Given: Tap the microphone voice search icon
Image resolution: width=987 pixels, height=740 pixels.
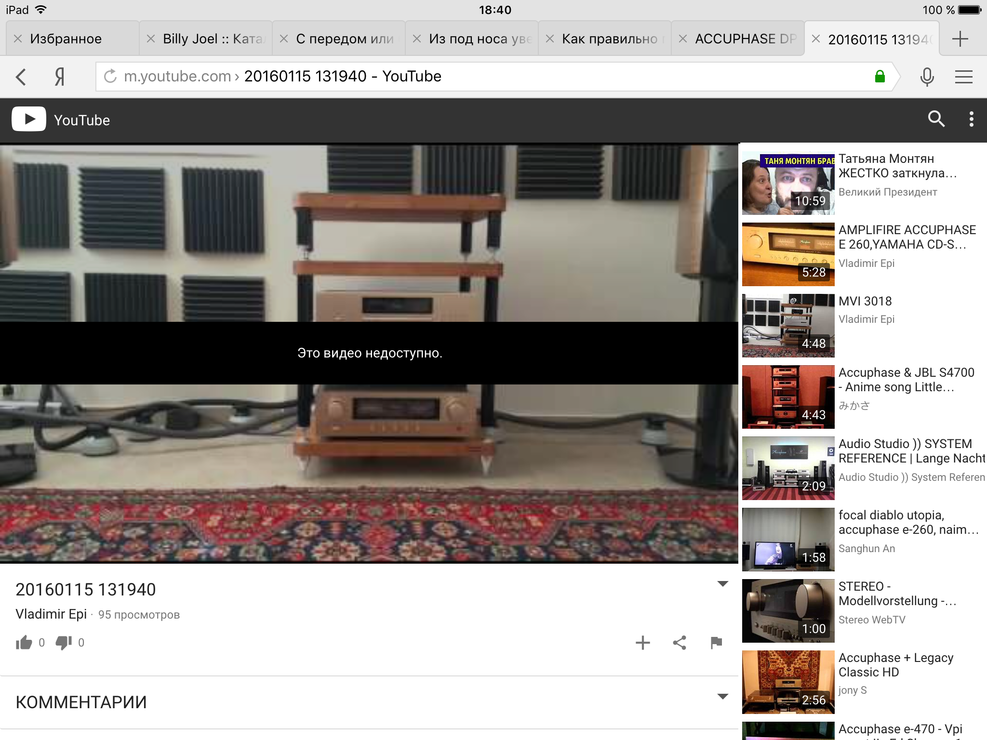Looking at the screenshot, I should click(927, 77).
